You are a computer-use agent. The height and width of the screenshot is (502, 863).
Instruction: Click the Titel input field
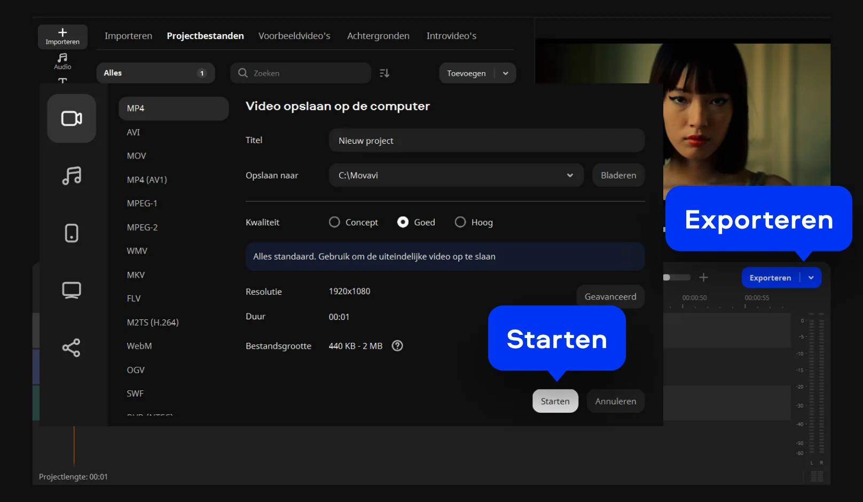coord(487,140)
